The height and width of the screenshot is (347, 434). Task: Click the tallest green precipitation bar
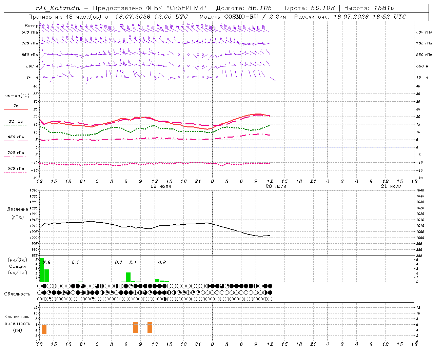tap(42, 270)
